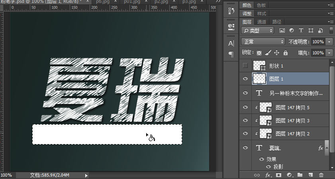
Task: Collapse 夏瑞 layer effects arrow
Action: (x=327, y=148)
